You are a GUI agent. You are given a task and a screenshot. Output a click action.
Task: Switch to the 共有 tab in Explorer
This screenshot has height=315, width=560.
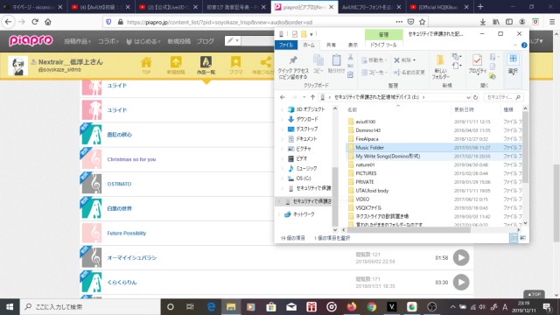[331, 45]
